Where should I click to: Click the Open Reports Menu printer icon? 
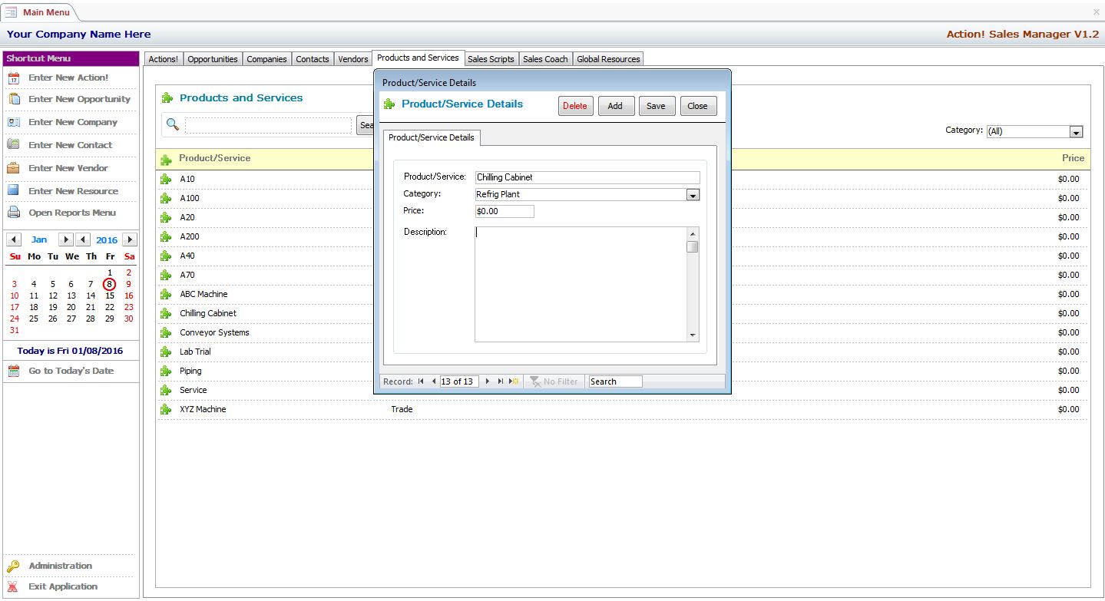13,213
